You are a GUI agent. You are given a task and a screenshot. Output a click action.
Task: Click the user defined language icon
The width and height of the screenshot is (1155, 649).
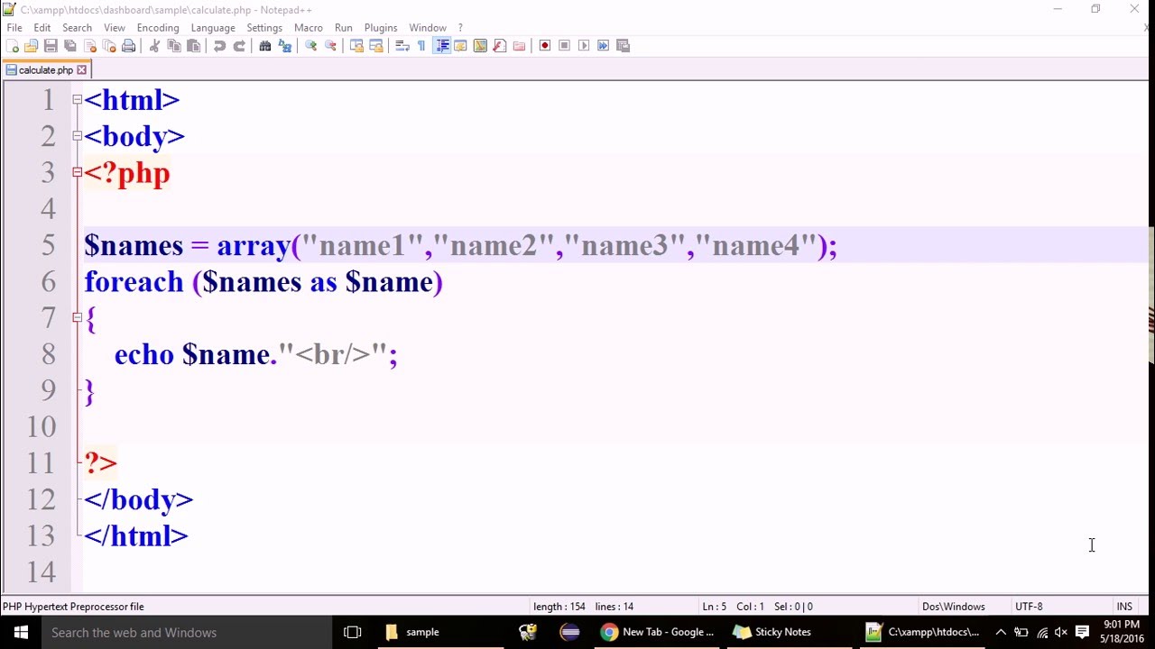(x=460, y=46)
